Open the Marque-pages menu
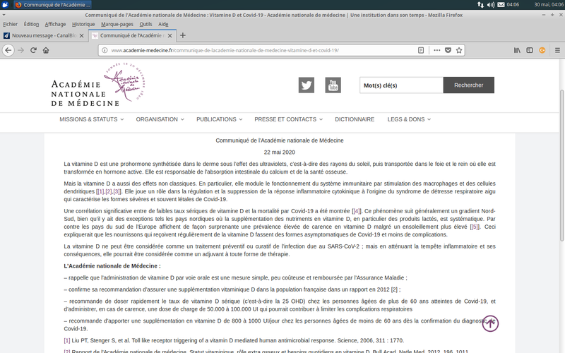The height and width of the screenshot is (353, 565). click(x=117, y=23)
